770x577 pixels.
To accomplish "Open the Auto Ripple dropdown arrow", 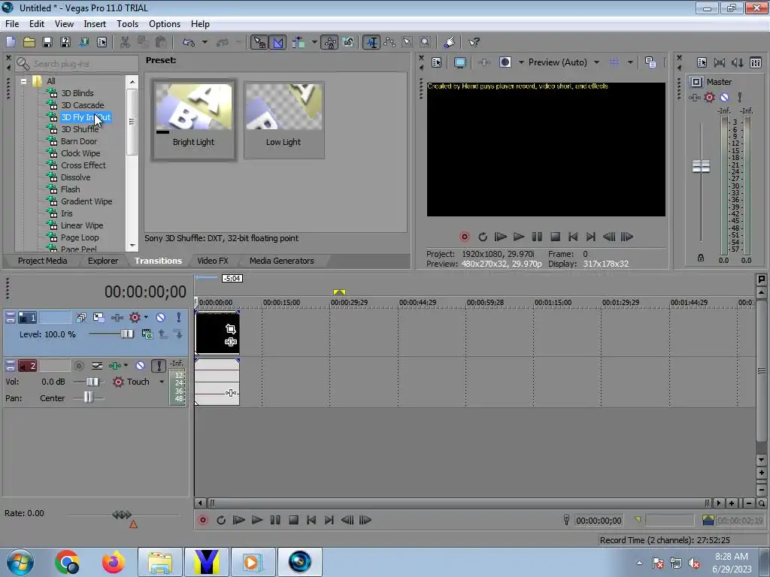I will click(x=314, y=42).
